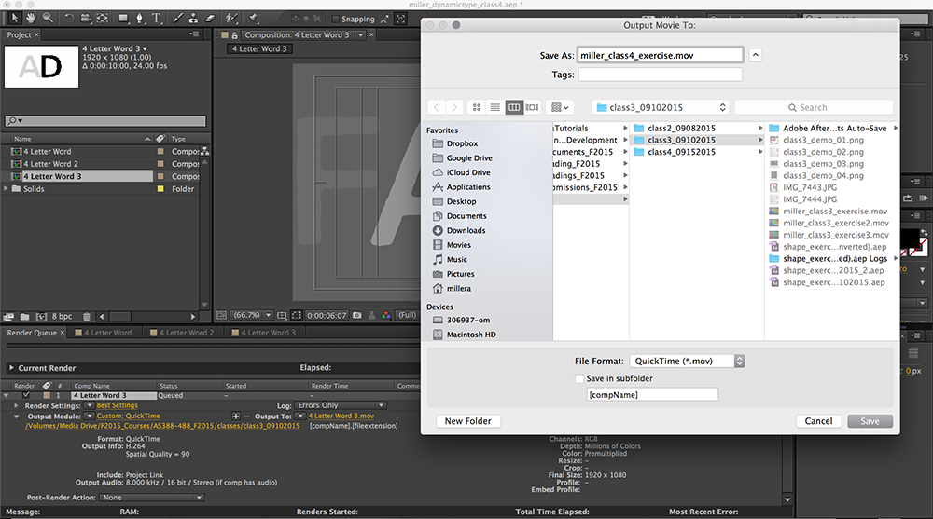The image size is (933, 519).
Task: Select the Zoom magnifier tool
Action: tap(48, 18)
